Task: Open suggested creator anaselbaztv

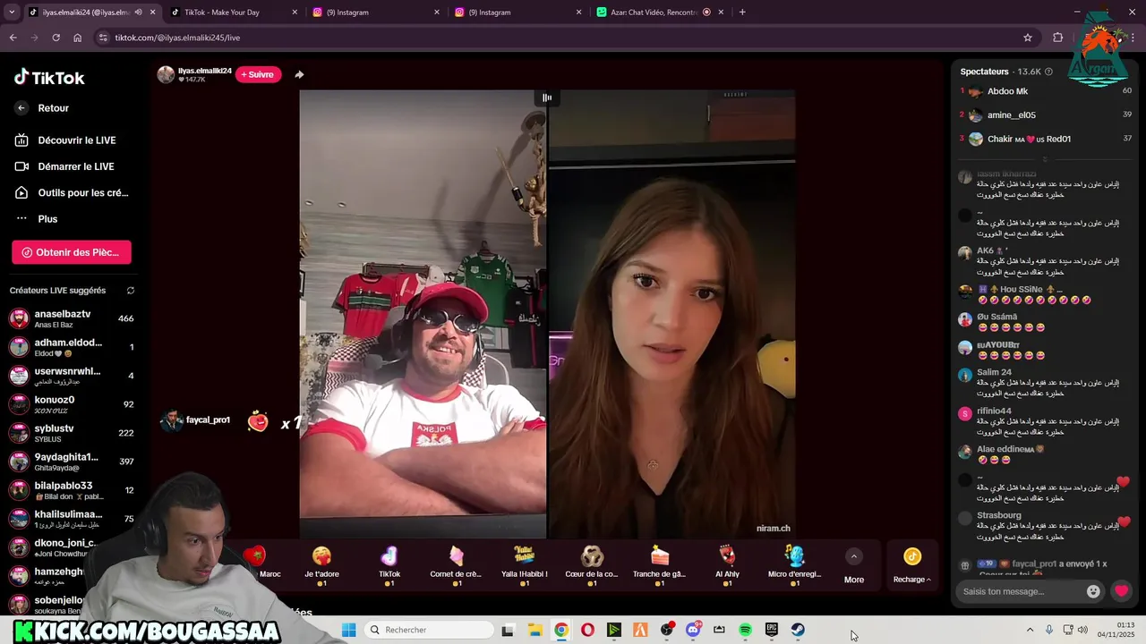Action: tap(72, 318)
